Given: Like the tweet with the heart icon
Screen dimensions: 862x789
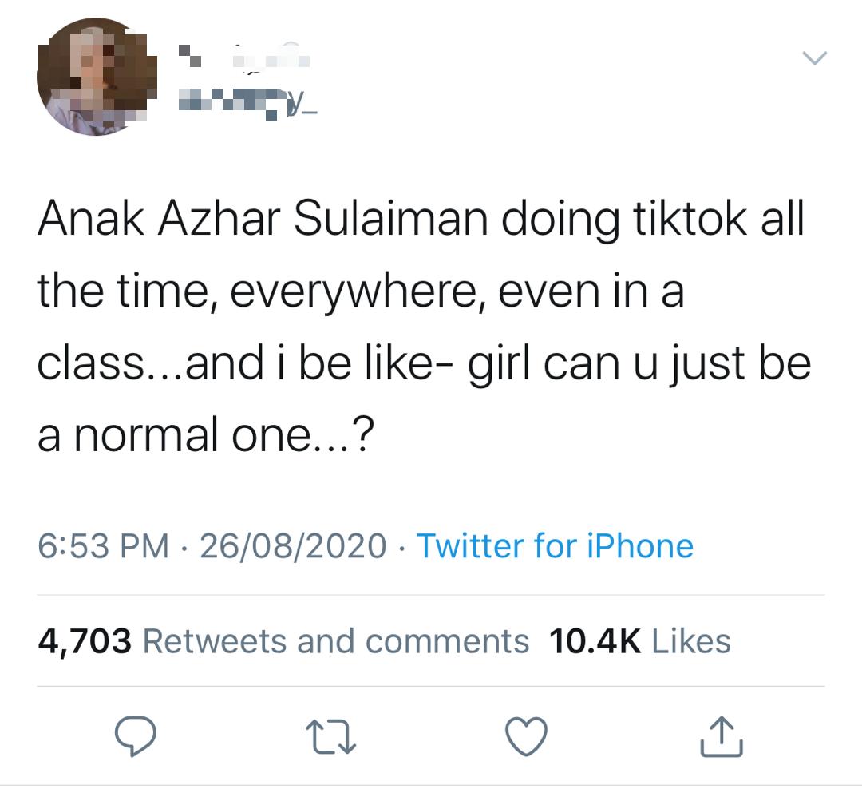Looking at the screenshot, I should pos(528,735).
